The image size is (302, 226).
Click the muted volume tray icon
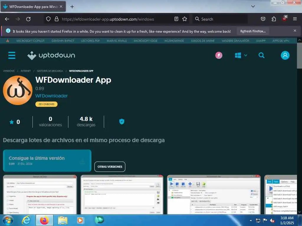click(x=272, y=221)
